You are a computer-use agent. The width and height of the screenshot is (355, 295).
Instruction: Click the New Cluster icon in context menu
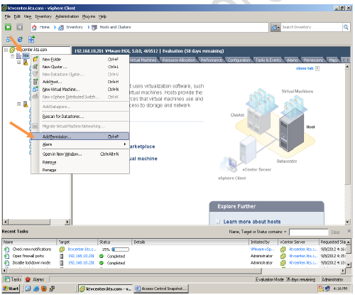(x=35, y=67)
